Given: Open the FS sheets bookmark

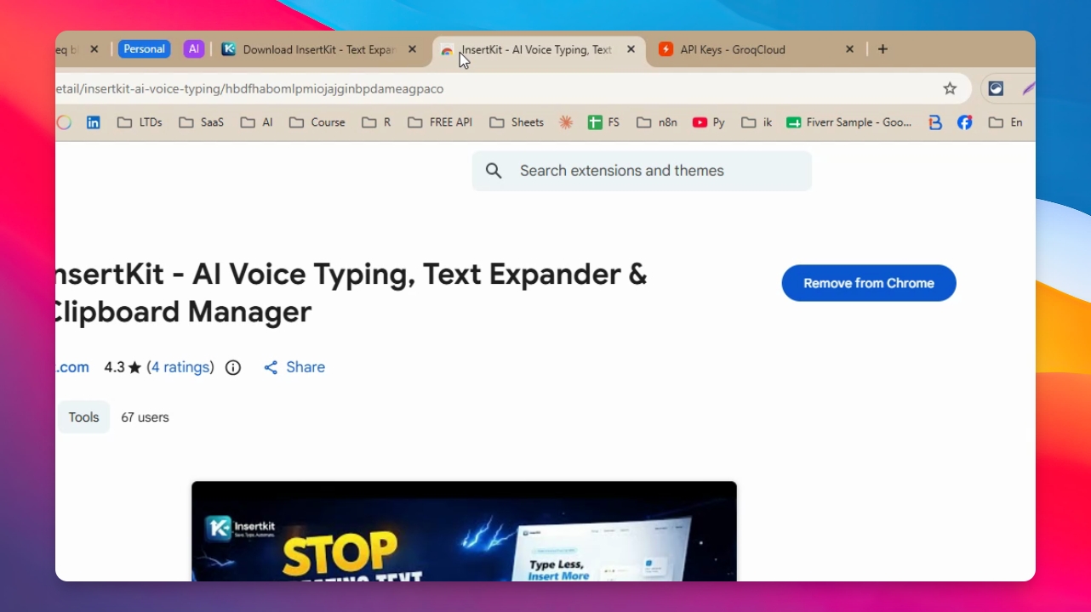Looking at the screenshot, I should (604, 122).
